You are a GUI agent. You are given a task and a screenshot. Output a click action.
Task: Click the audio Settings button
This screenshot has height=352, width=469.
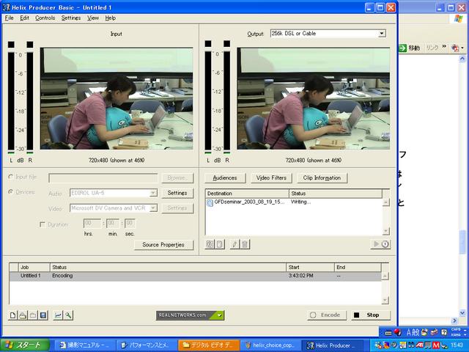[x=177, y=193]
